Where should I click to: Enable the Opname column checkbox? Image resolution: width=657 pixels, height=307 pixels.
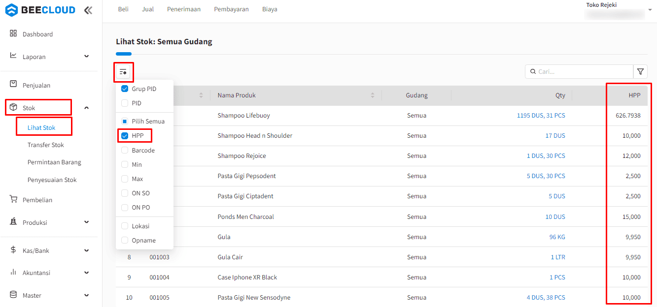pos(125,241)
